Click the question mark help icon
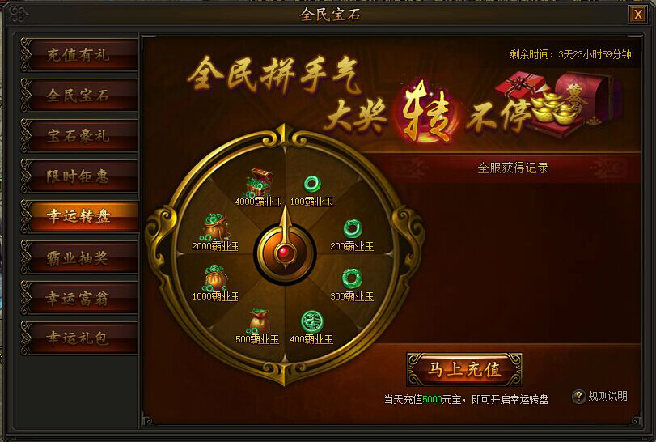Viewport: 656px width, 442px height. pyautogui.click(x=578, y=397)
